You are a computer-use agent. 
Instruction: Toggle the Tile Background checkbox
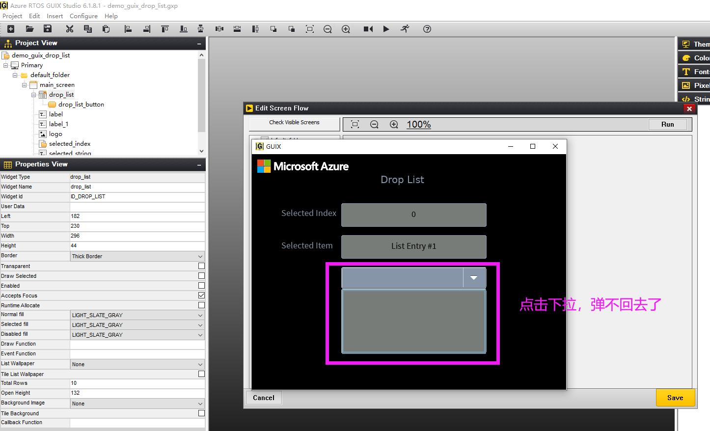pos(201,413)
